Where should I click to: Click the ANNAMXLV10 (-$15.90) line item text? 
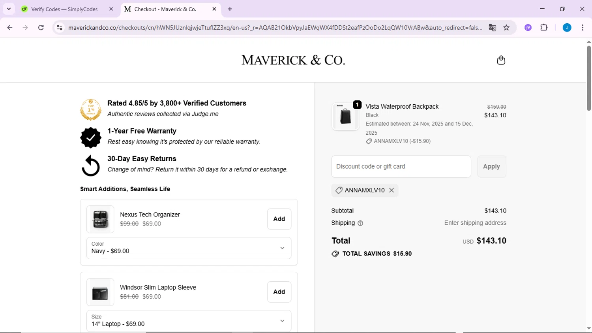(402, 141)
